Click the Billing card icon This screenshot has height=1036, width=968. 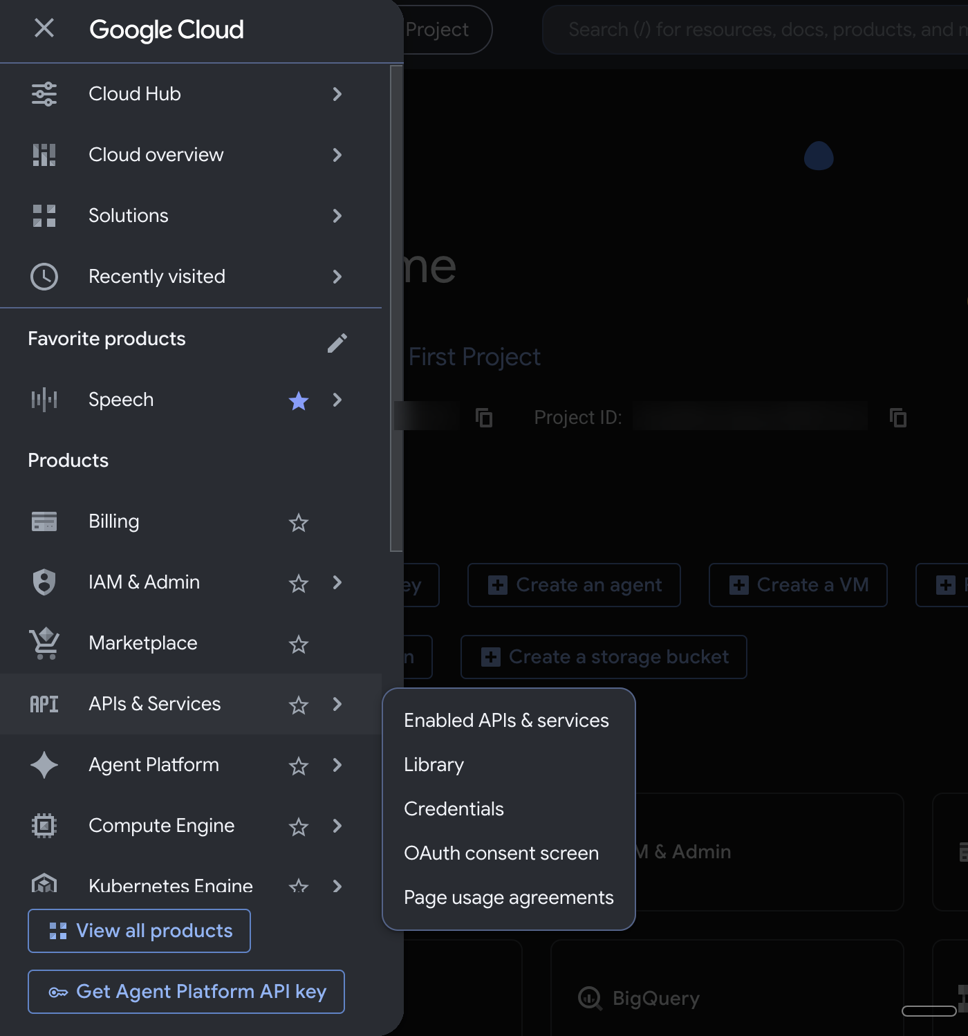(x=44, y=521)
